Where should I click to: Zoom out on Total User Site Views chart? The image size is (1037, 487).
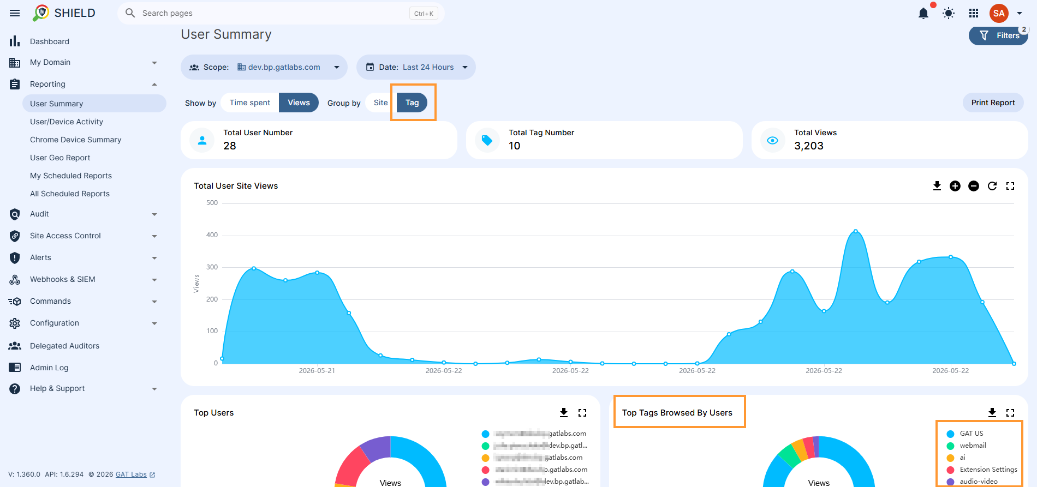tap(974, 186)
